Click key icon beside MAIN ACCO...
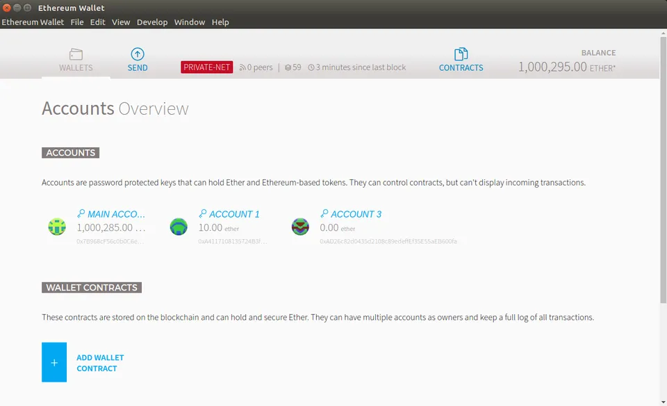 point(81,213)
